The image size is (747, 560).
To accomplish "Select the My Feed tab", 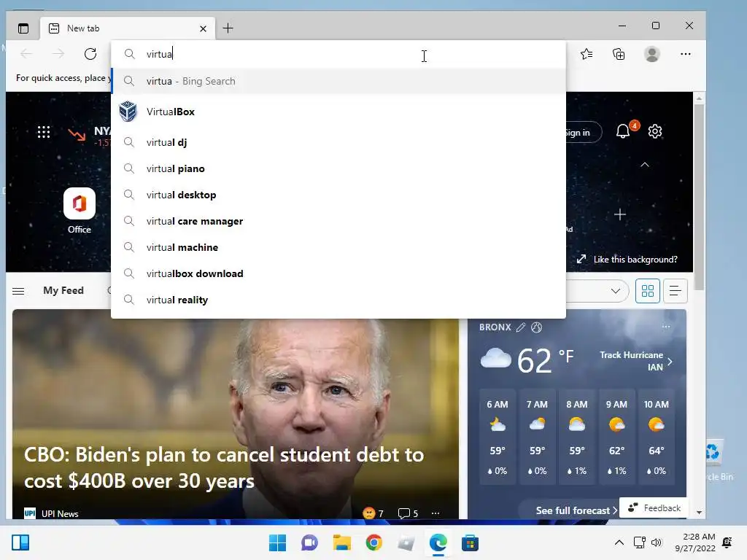I will tap(63, 290).
